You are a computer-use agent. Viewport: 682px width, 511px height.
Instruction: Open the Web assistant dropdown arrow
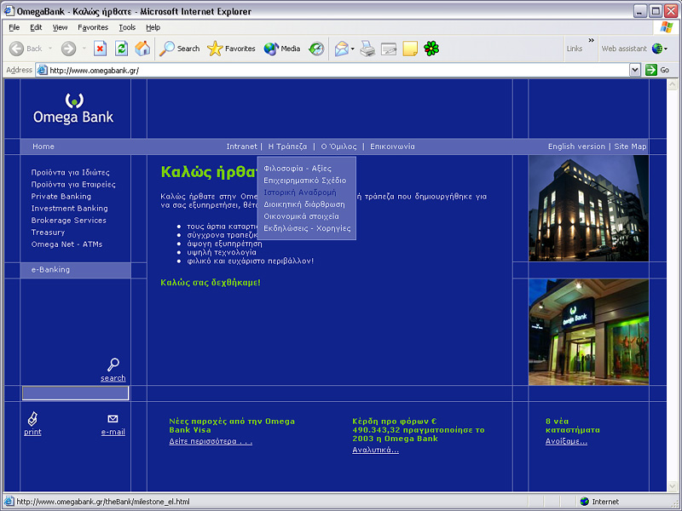(666, 49)
